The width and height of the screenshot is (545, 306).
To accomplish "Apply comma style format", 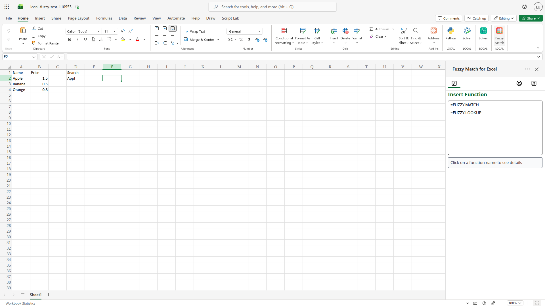I will [249, 39].
